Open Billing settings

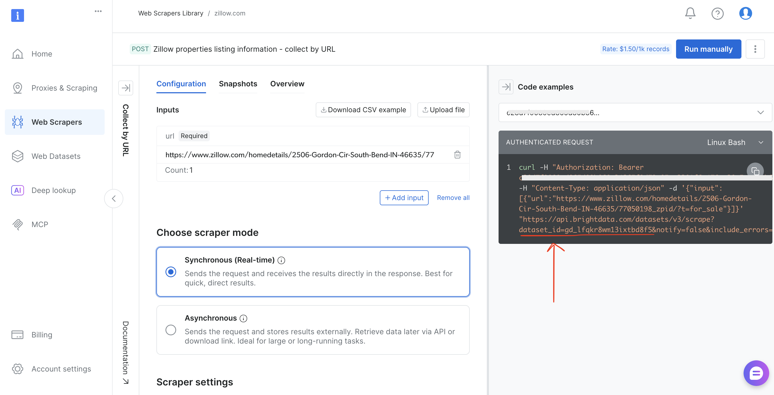click(42, 335)
